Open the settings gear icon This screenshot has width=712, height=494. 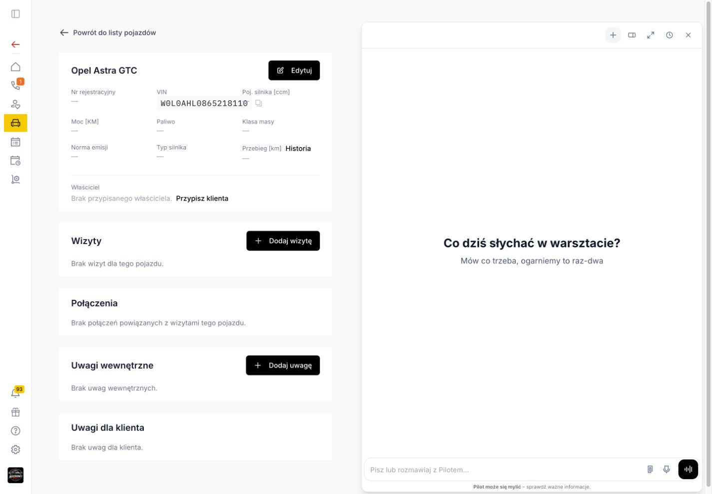coord(15,450)
